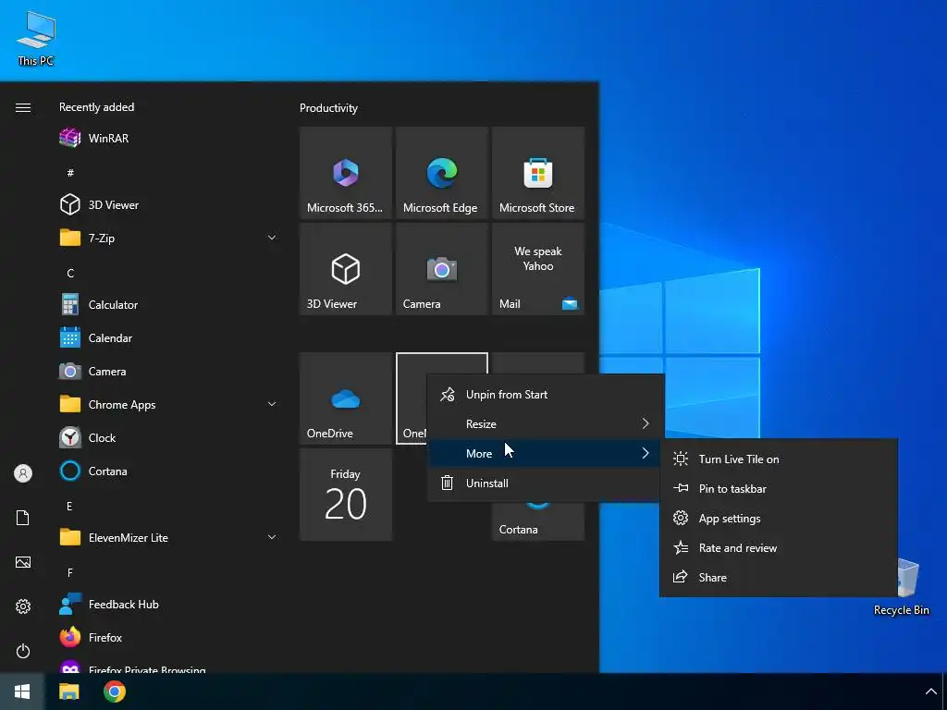Open the user account icon
Viewport: 947px width, 710px height.
click(23, 473)
